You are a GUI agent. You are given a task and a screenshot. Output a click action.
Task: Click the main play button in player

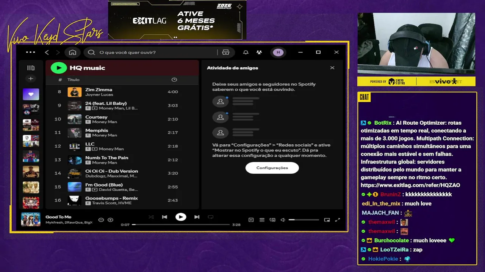tap(181, 217)
